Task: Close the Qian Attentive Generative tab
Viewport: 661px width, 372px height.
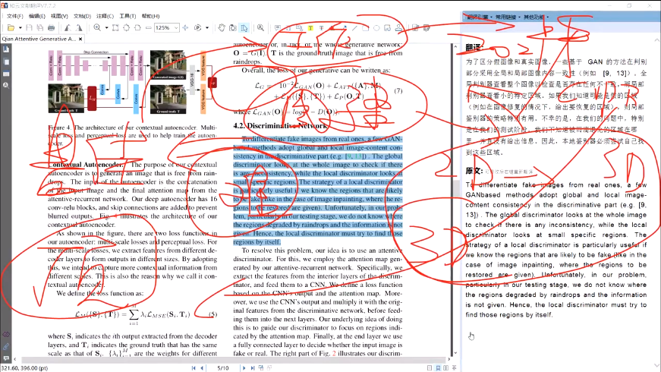Action: pos(80,39)
